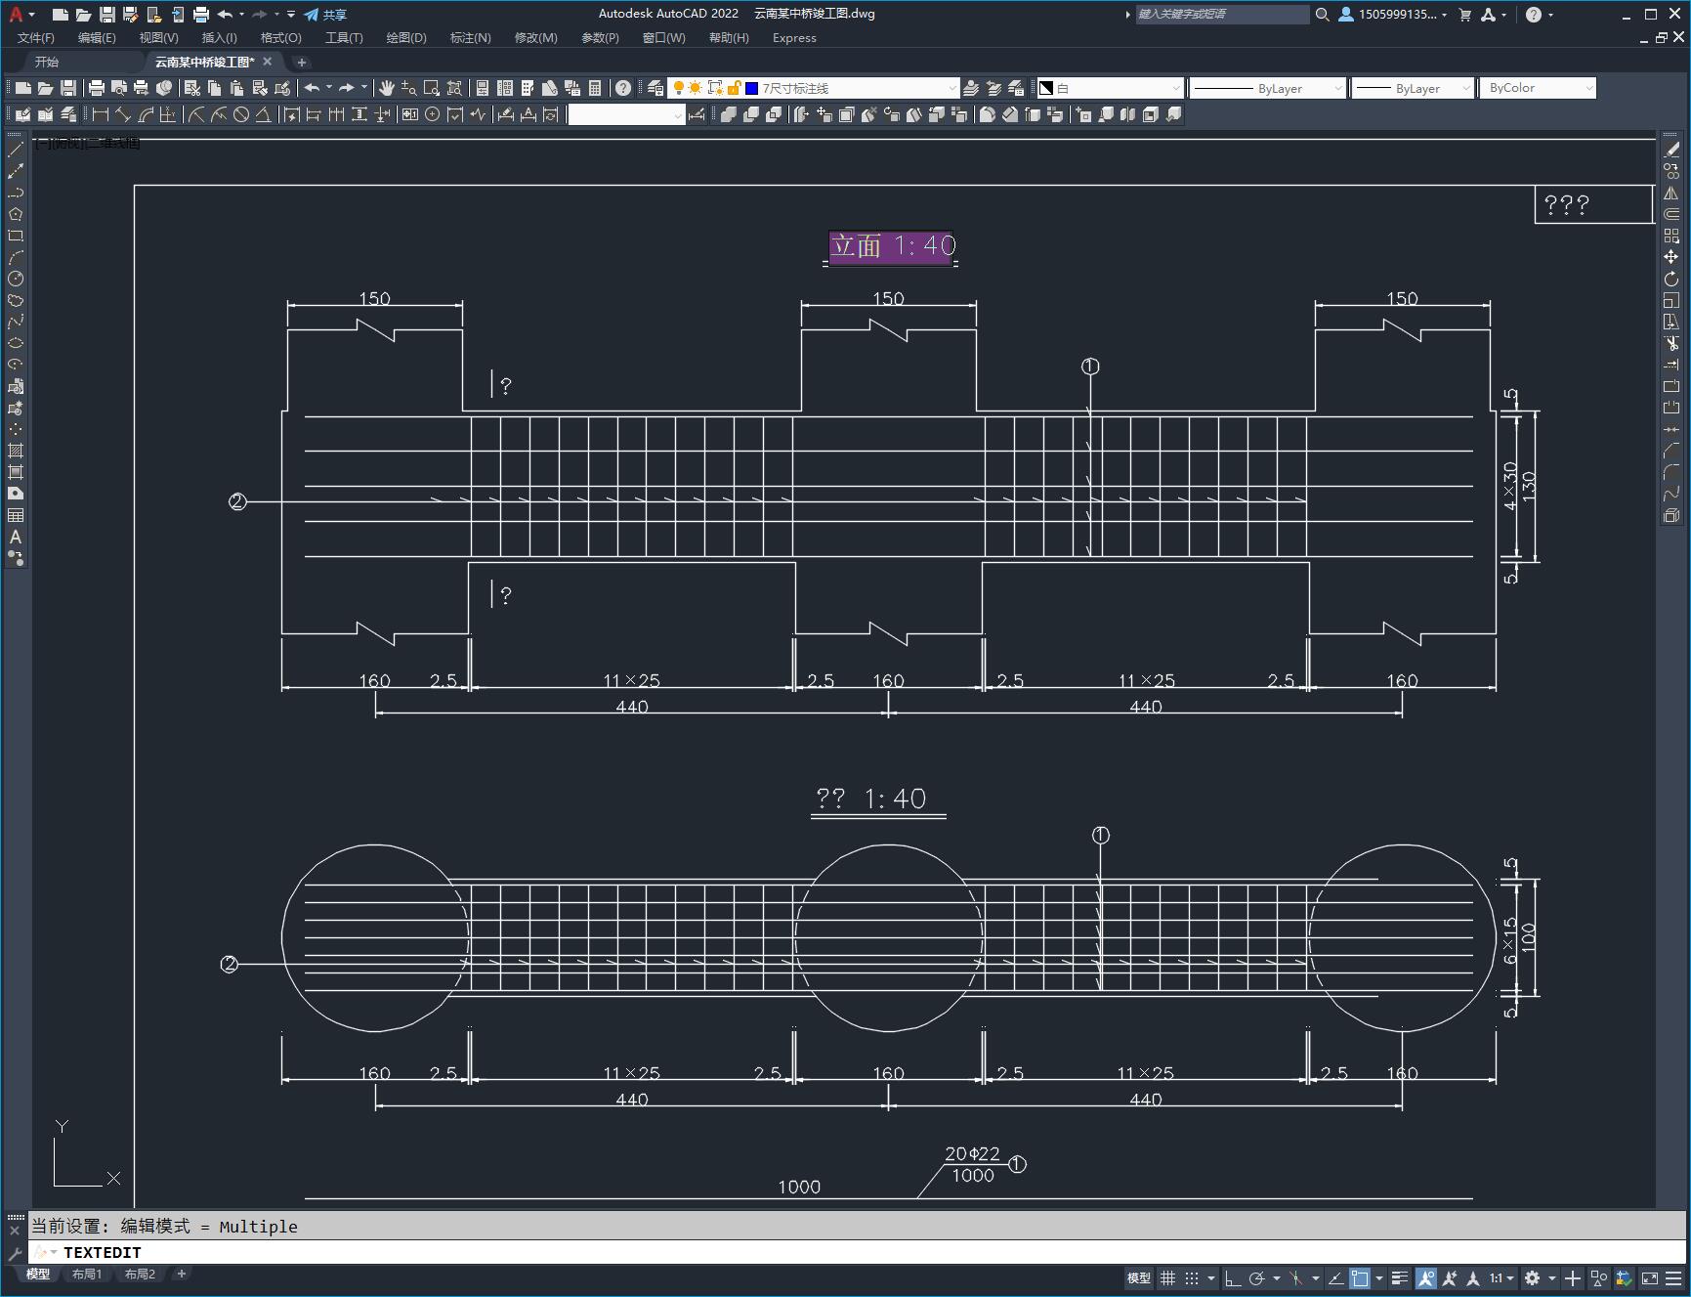
Task: Open the first ByLayer linetype dropdown
Action: point(1267,88)
